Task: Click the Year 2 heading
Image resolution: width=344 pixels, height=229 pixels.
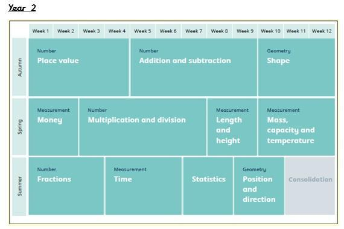Action: [22, 8]
